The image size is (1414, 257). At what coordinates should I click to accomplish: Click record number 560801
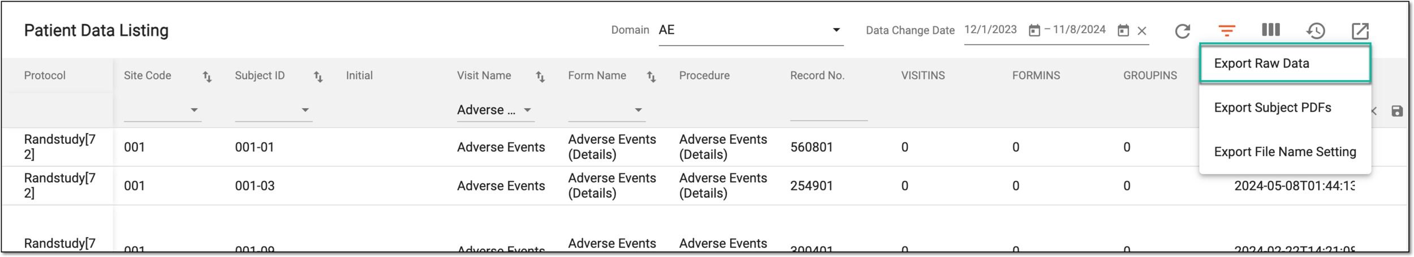pyautogui.click(x=812, y=147)
